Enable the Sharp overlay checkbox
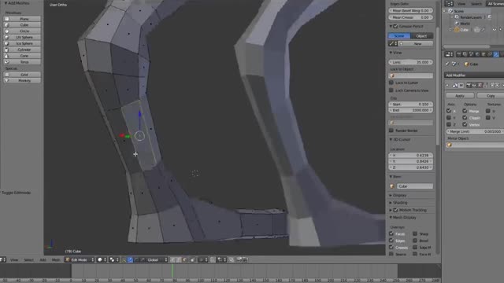 pyautogui.click(x=415, y=233)
